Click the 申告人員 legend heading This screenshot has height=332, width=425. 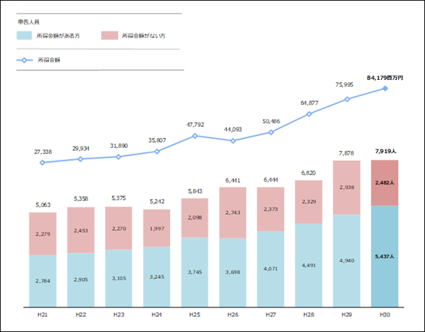(x=29, y=22)
